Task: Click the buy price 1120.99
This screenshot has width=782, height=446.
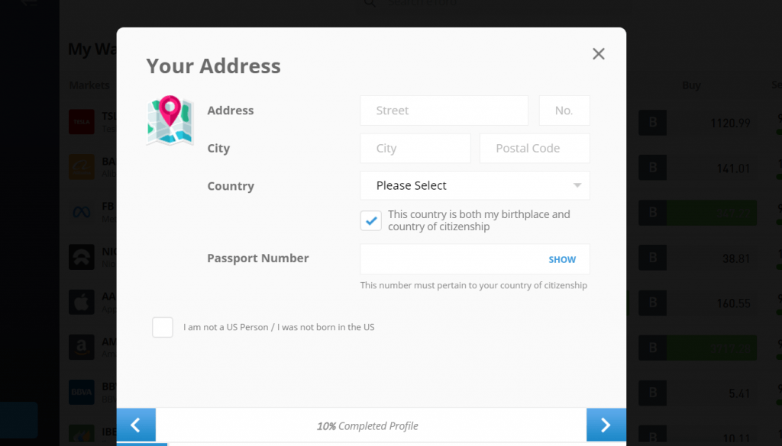Action: point(730,123)
